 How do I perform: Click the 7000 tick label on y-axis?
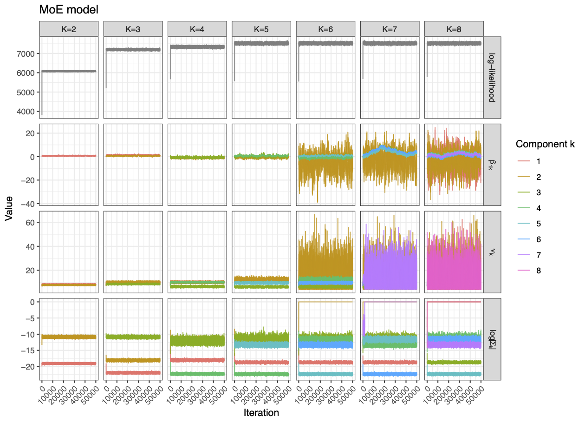point(27,54)
